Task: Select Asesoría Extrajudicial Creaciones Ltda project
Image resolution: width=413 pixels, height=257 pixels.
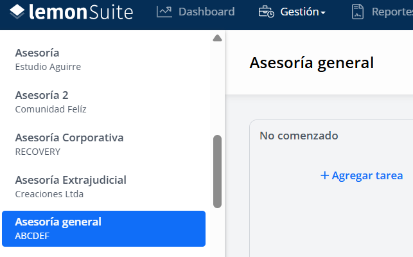Action: (x=103, y=187)
